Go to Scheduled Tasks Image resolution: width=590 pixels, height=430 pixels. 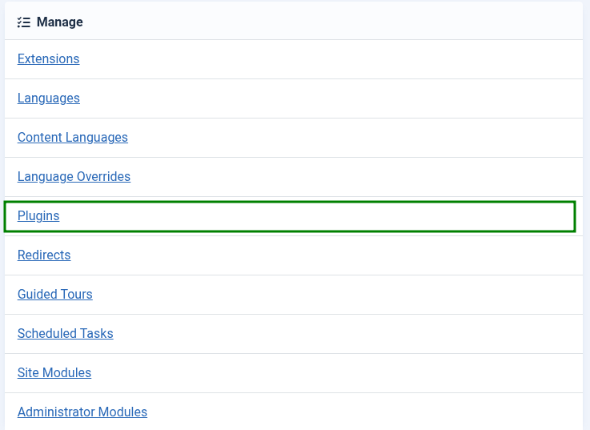point(66,334)
